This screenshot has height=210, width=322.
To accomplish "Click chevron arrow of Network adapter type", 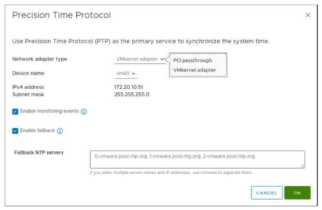I will 162,59.
